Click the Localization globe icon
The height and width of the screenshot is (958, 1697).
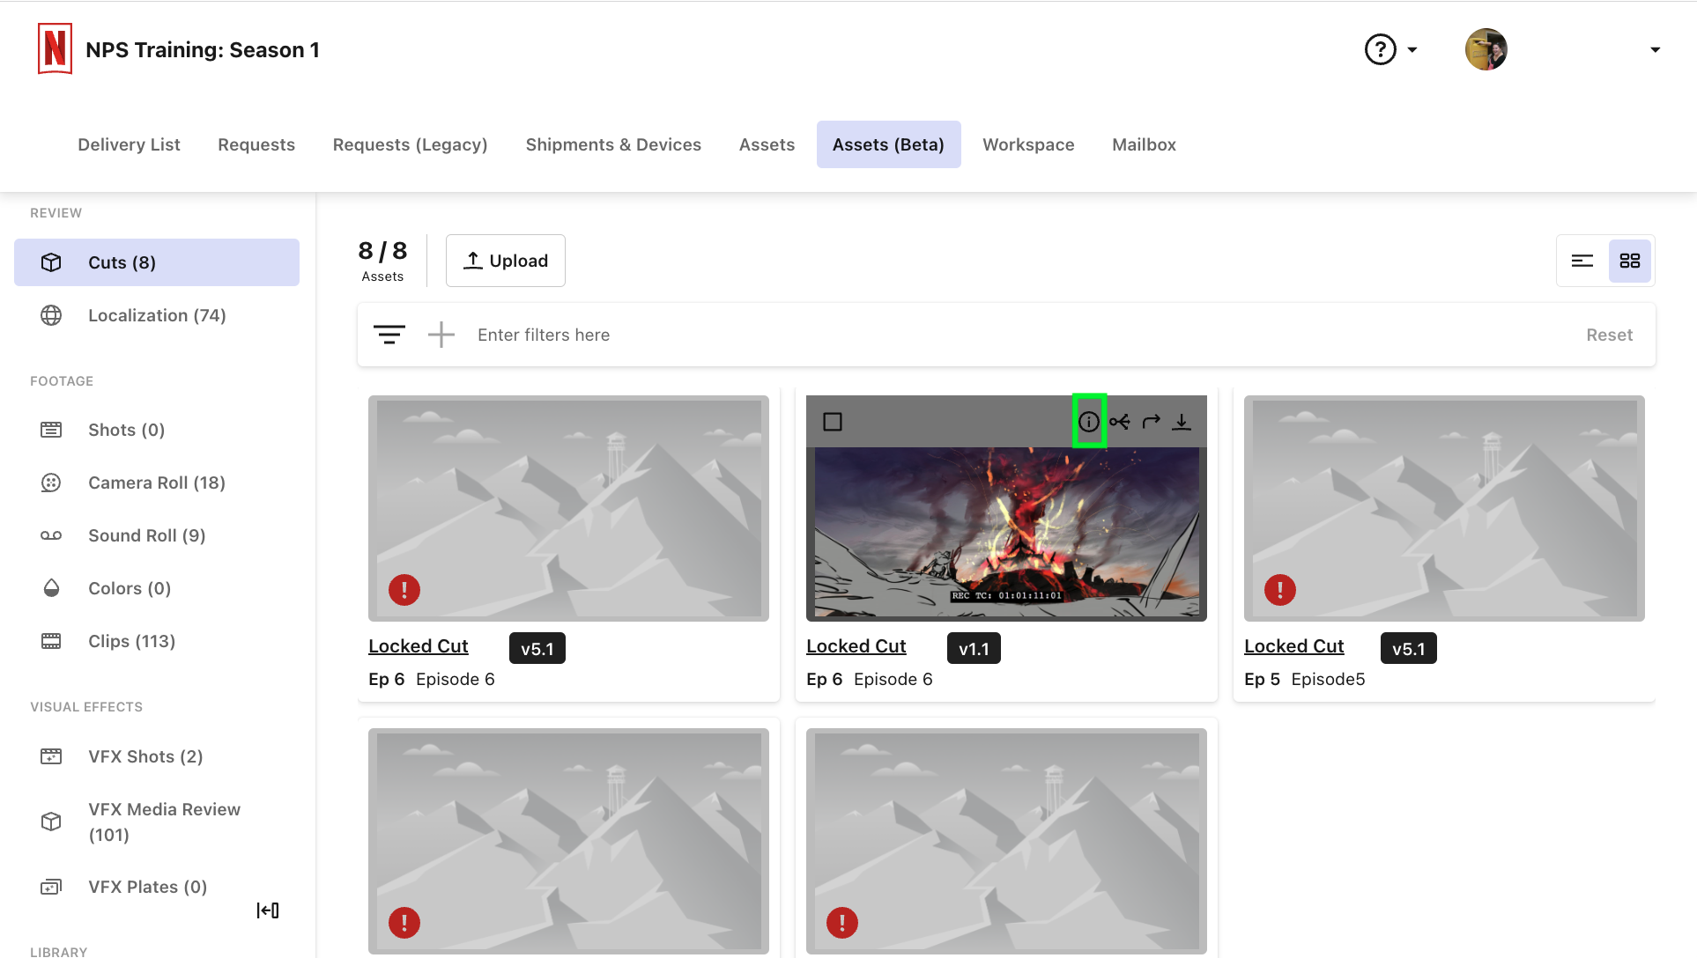pyautogui.click(x=51, y=315)
